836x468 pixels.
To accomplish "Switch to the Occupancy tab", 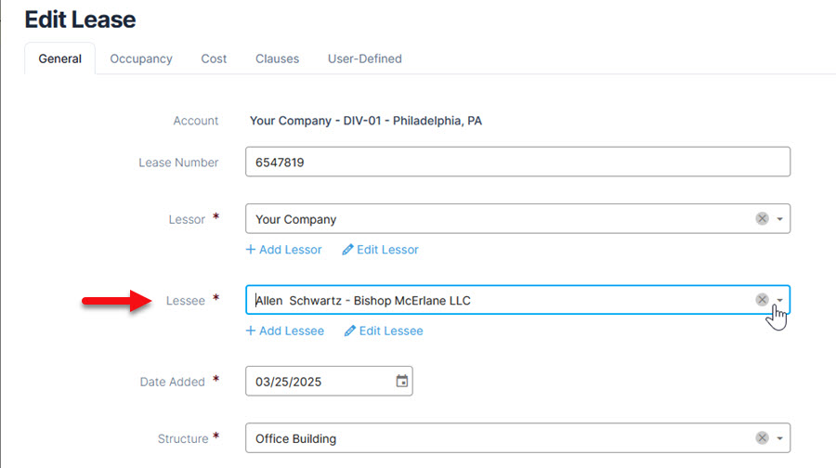I will coord(141,58).
